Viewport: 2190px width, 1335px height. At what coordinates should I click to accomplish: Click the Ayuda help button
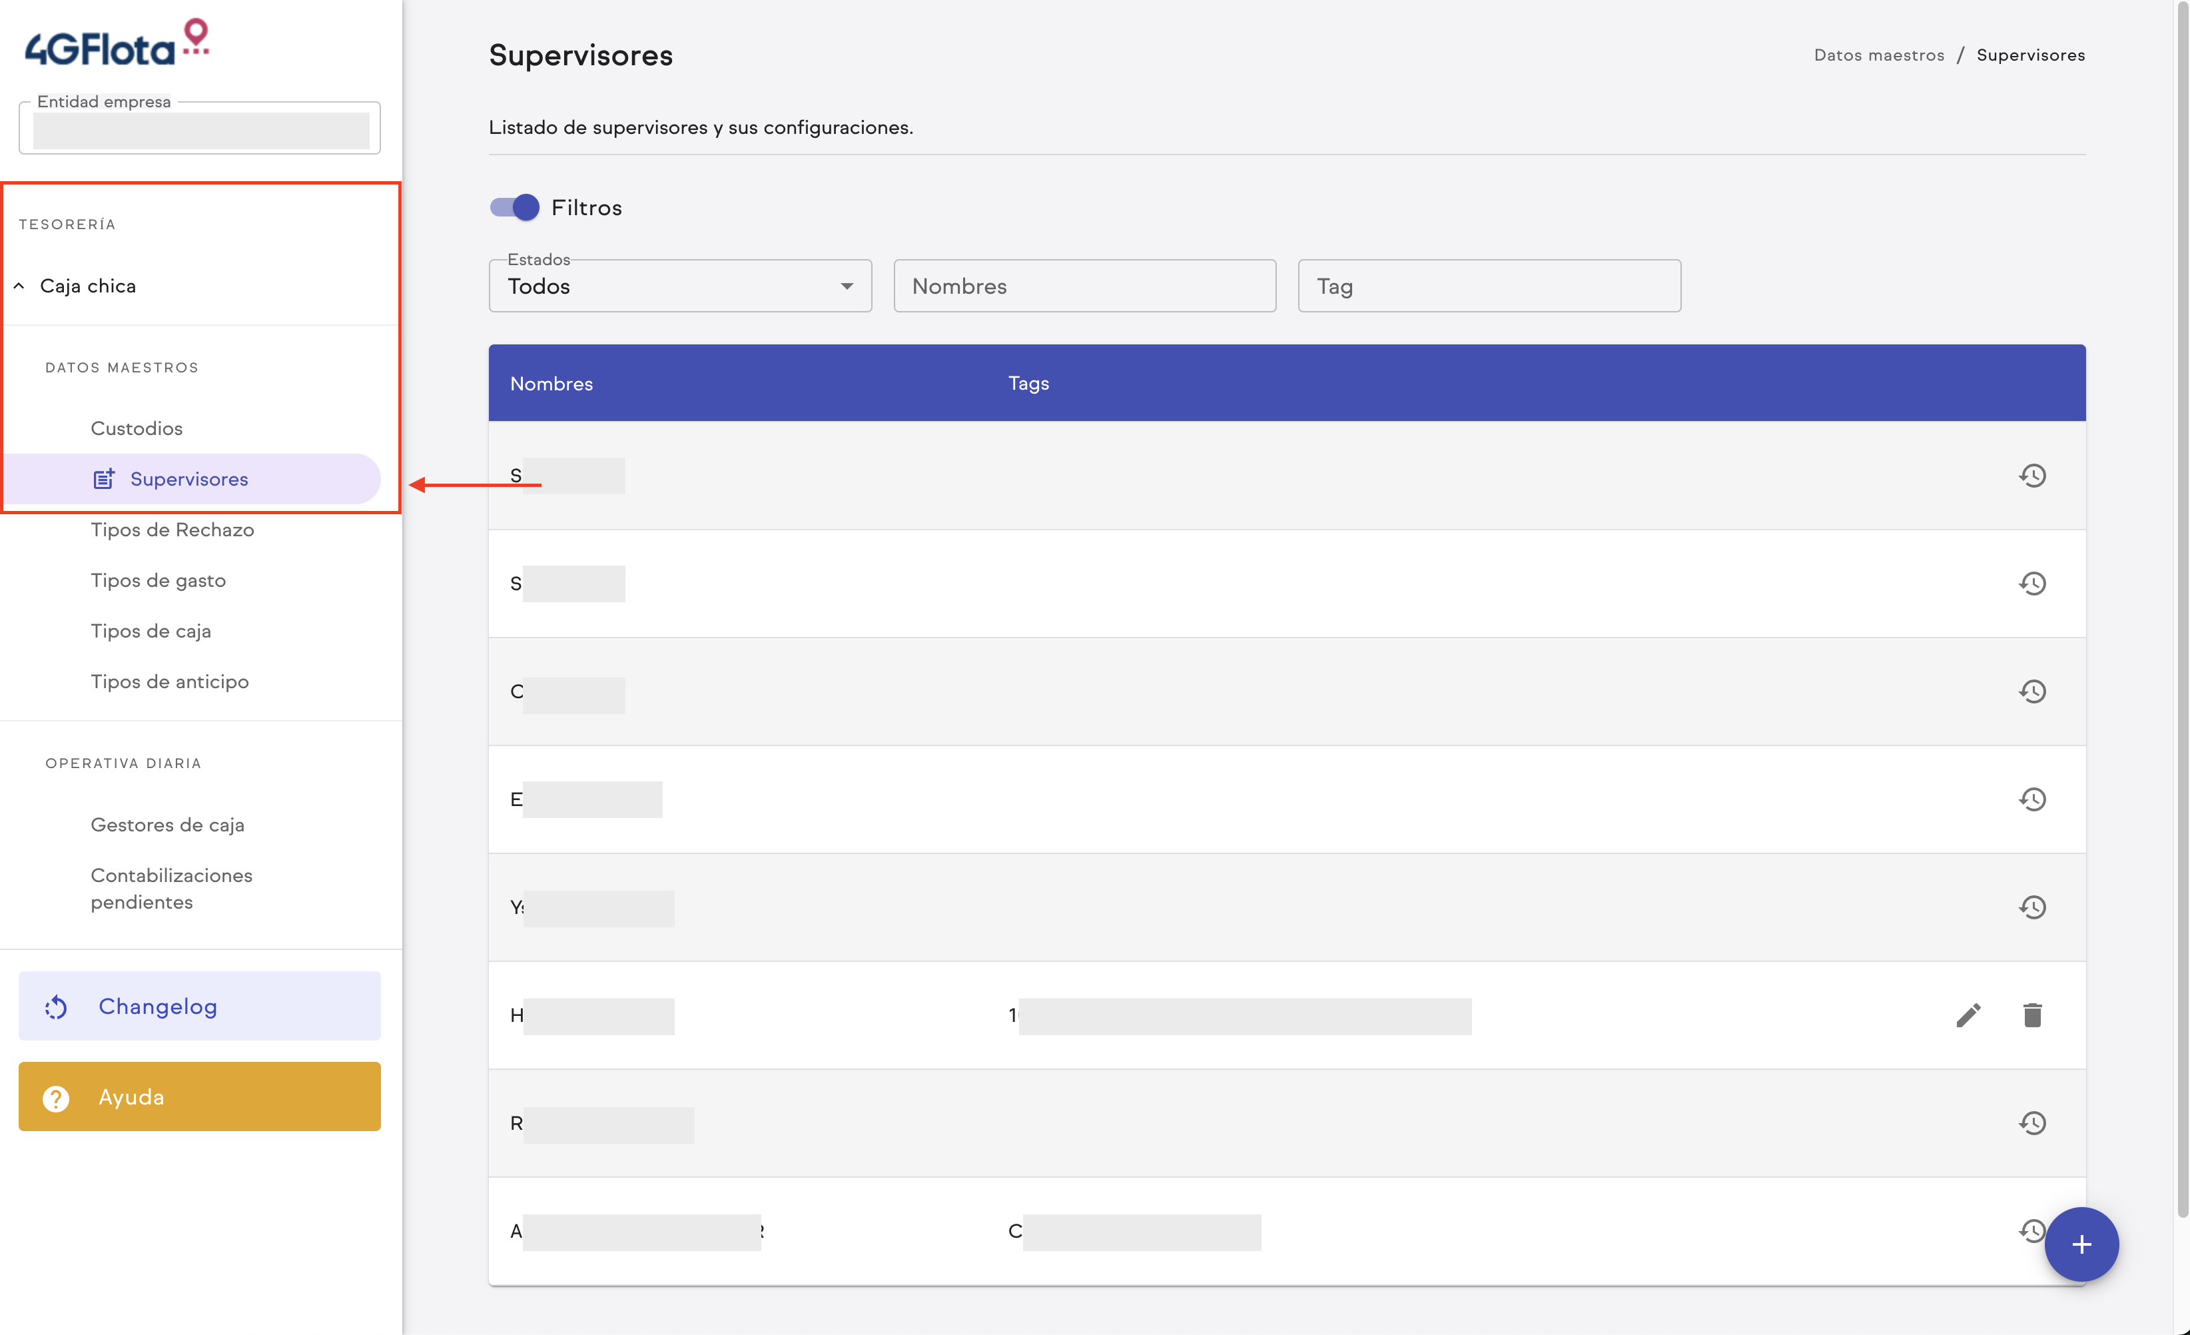200,1097
